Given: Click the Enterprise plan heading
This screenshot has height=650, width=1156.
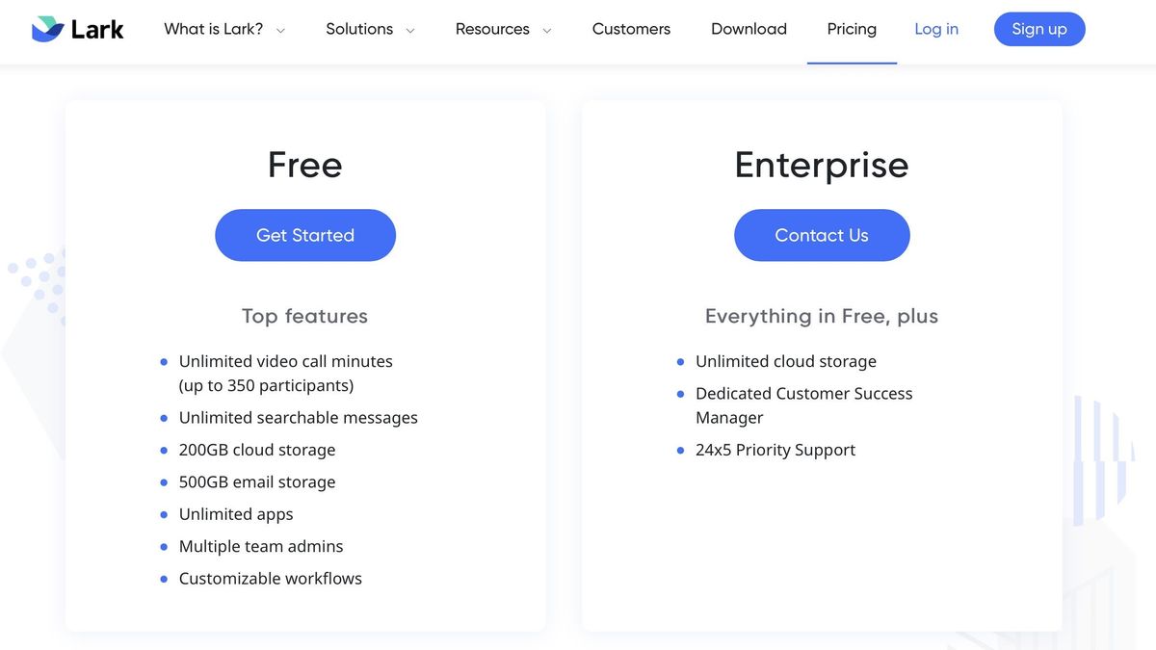Looking at the screenshot, I should [x=822, y=165].
